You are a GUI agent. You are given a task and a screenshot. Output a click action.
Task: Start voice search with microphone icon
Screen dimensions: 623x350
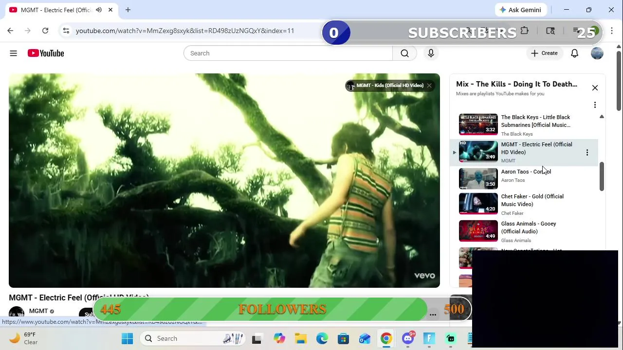tap(431, 53)
